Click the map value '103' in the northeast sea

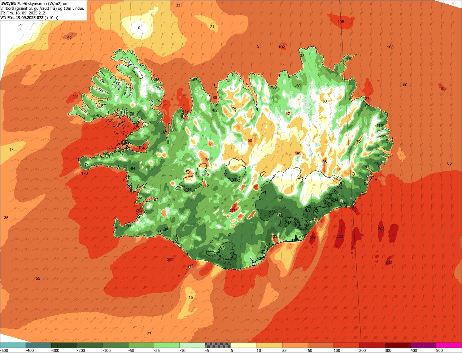(443, 88)
